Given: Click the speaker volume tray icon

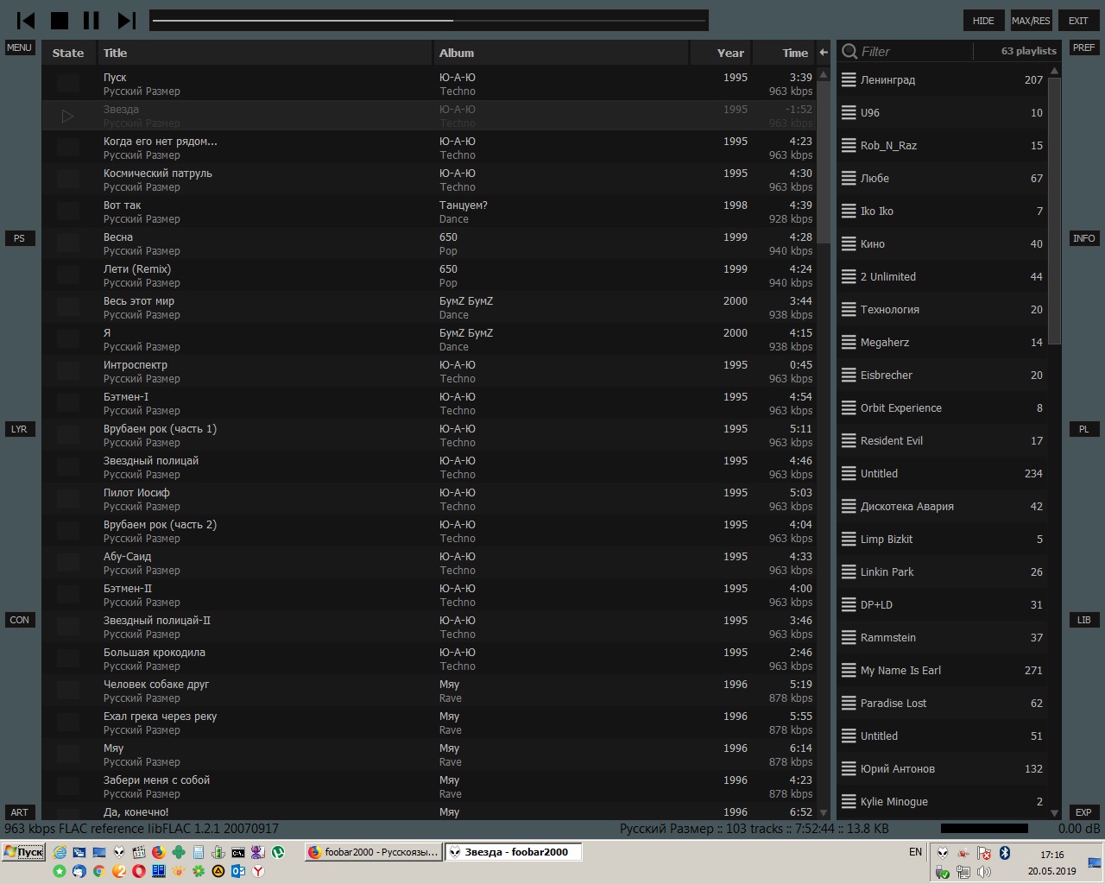Looking at the screenshot, I should point(984,872).
